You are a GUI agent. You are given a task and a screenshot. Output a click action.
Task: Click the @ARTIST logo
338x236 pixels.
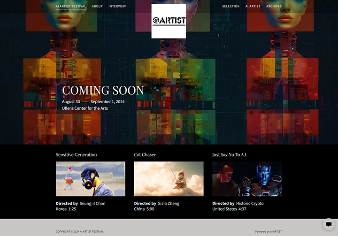click(169, 21)
